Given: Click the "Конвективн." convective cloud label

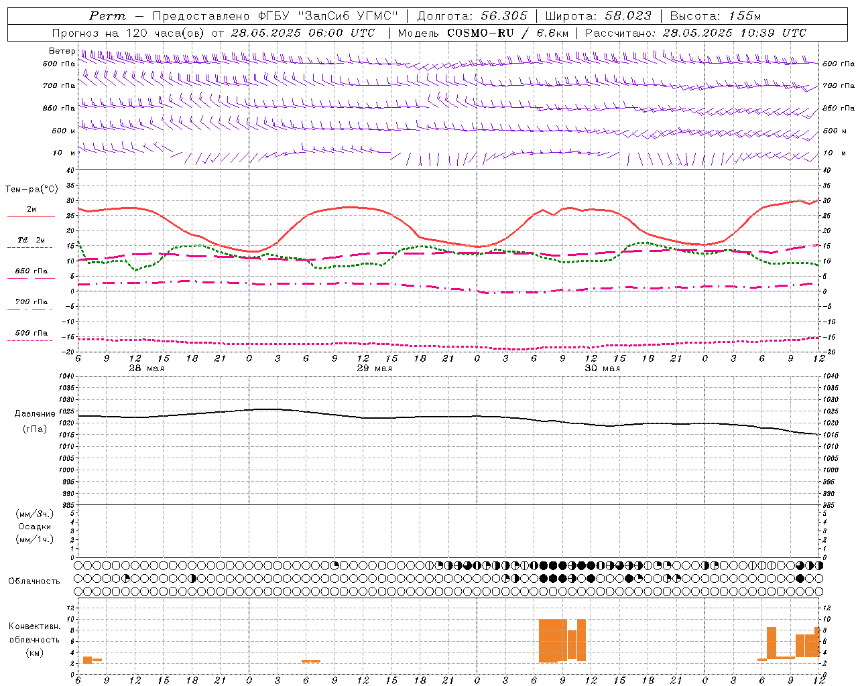Looking at the screenshot, I should coord(35,626).
